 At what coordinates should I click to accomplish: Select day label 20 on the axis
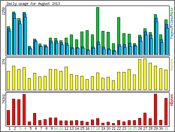[x=108, y=128]
